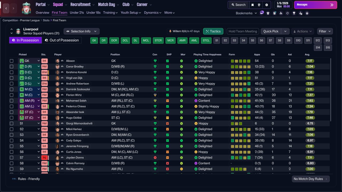The image size is (342, 192).
Task: Open Mohamed Salah's AM (R) position dropdown
Action: pyautogui.click(x=29, y=101)
